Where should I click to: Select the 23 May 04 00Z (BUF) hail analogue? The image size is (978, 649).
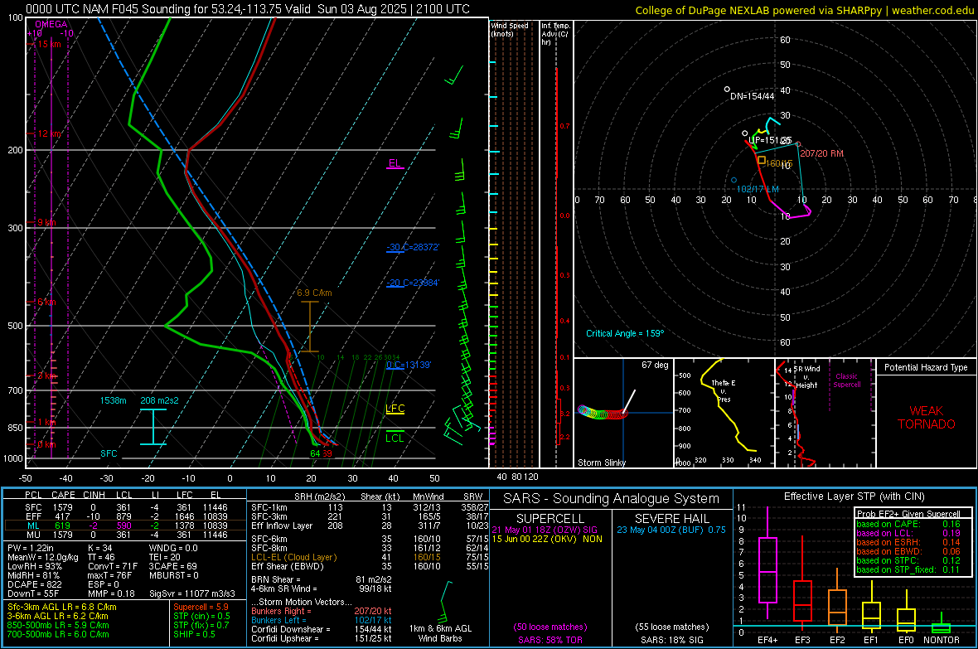coord(671,530)
